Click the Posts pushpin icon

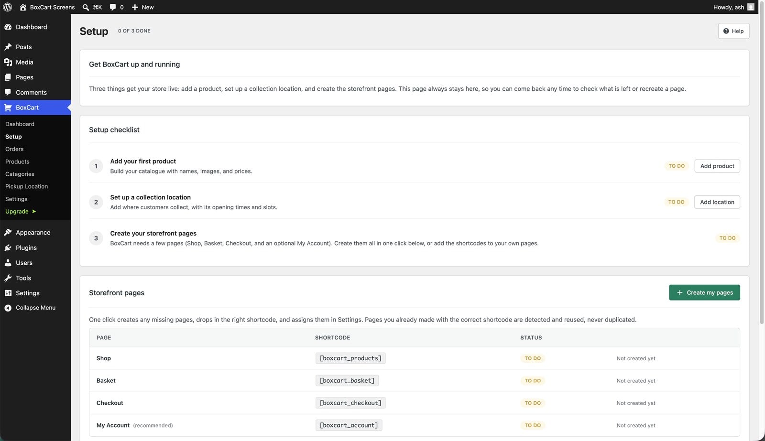tap(8, 47)
